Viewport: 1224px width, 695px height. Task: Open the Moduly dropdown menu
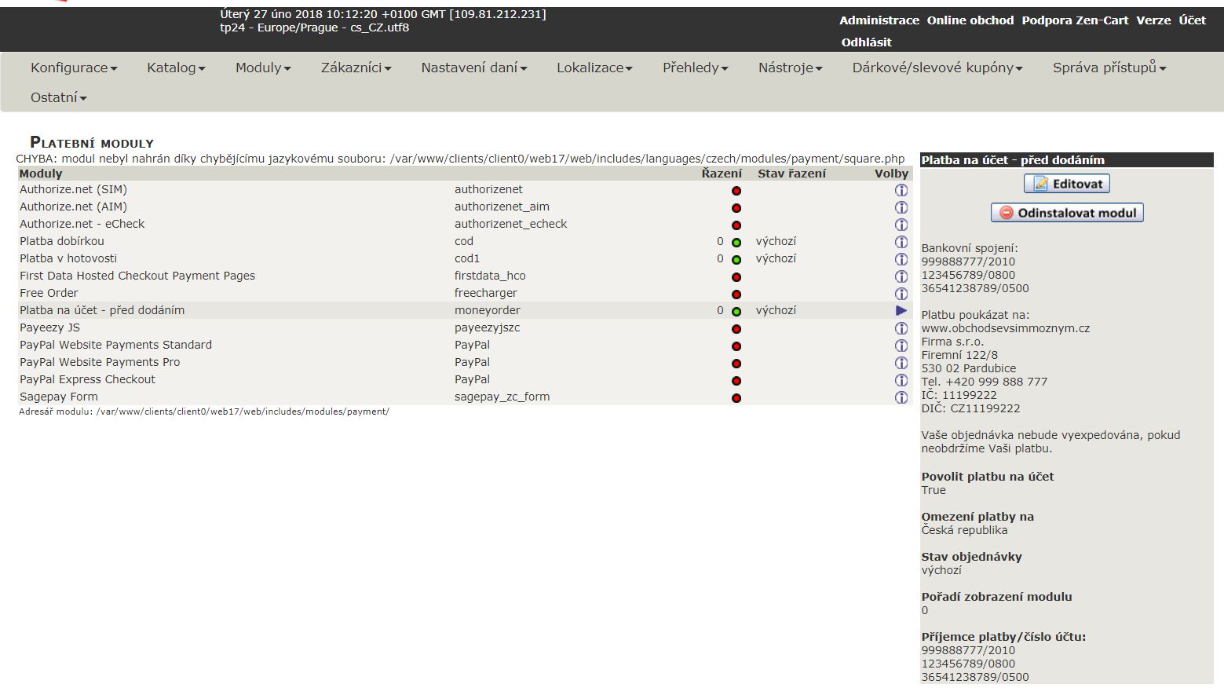(x=263, y=68)
